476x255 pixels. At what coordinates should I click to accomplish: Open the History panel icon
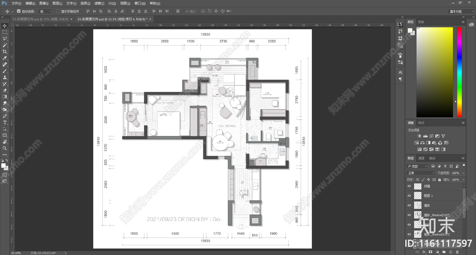400,31
